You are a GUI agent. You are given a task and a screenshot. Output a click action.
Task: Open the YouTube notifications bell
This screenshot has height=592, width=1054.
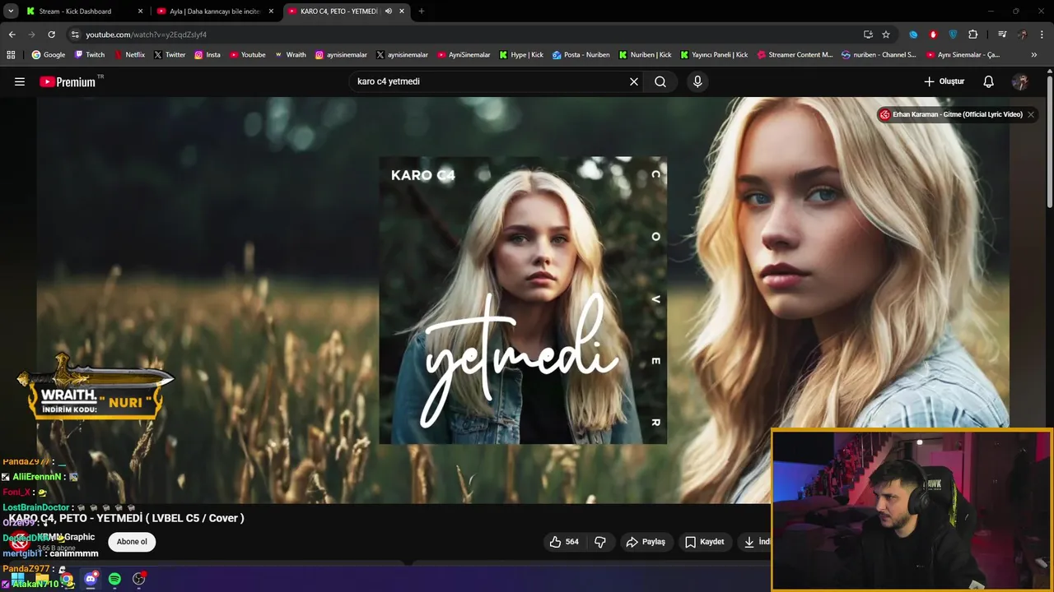989,81
